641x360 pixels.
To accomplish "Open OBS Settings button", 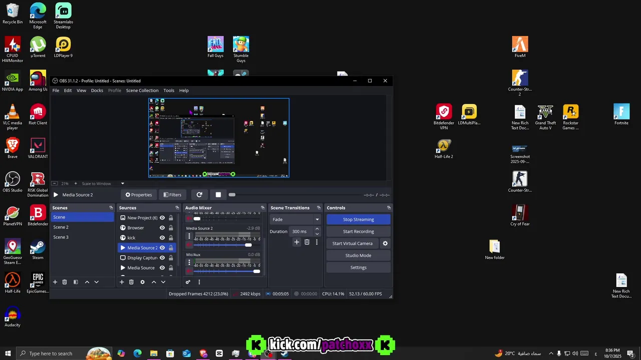I will (x=359, y=267).
